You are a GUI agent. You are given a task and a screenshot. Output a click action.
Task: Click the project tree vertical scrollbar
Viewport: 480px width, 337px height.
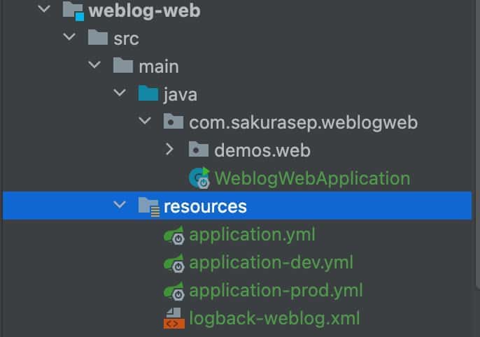(x=477, y=144)
